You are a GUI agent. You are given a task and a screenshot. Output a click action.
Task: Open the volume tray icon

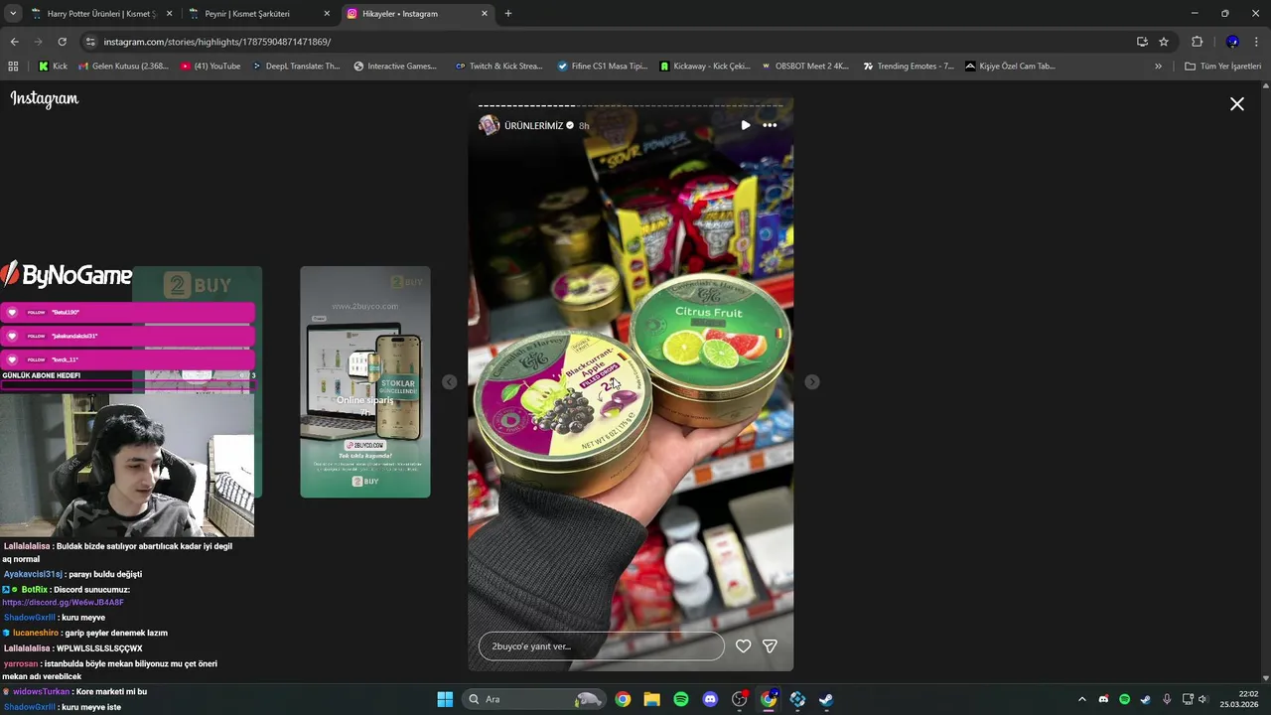tap(1202, 699)
